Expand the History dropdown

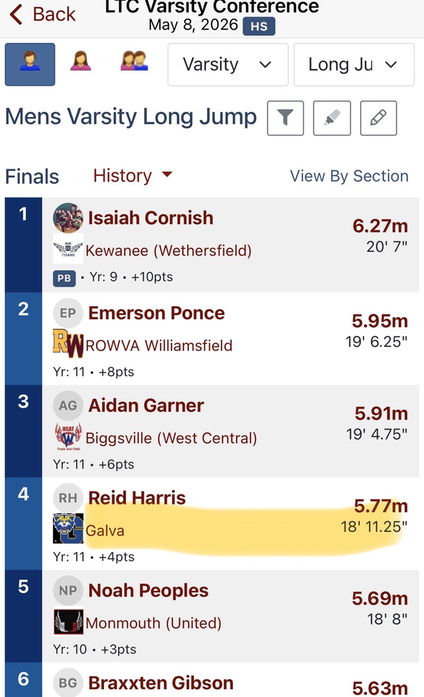(x=133, y=176)
